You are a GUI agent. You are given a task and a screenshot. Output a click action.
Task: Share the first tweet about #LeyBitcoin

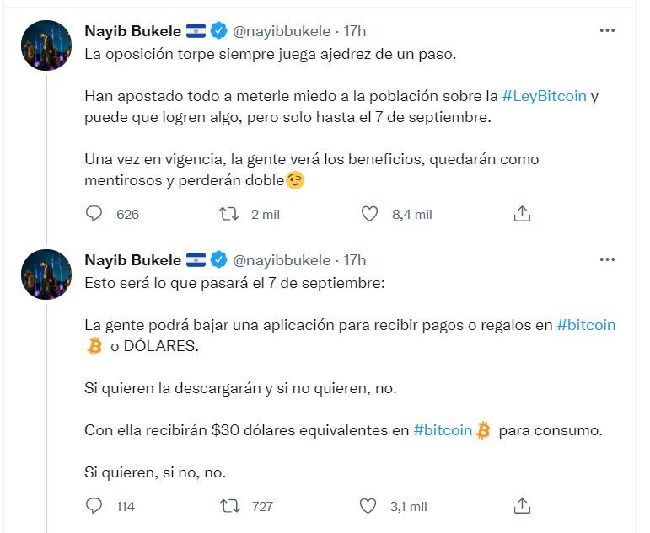(x=522, y=214)
